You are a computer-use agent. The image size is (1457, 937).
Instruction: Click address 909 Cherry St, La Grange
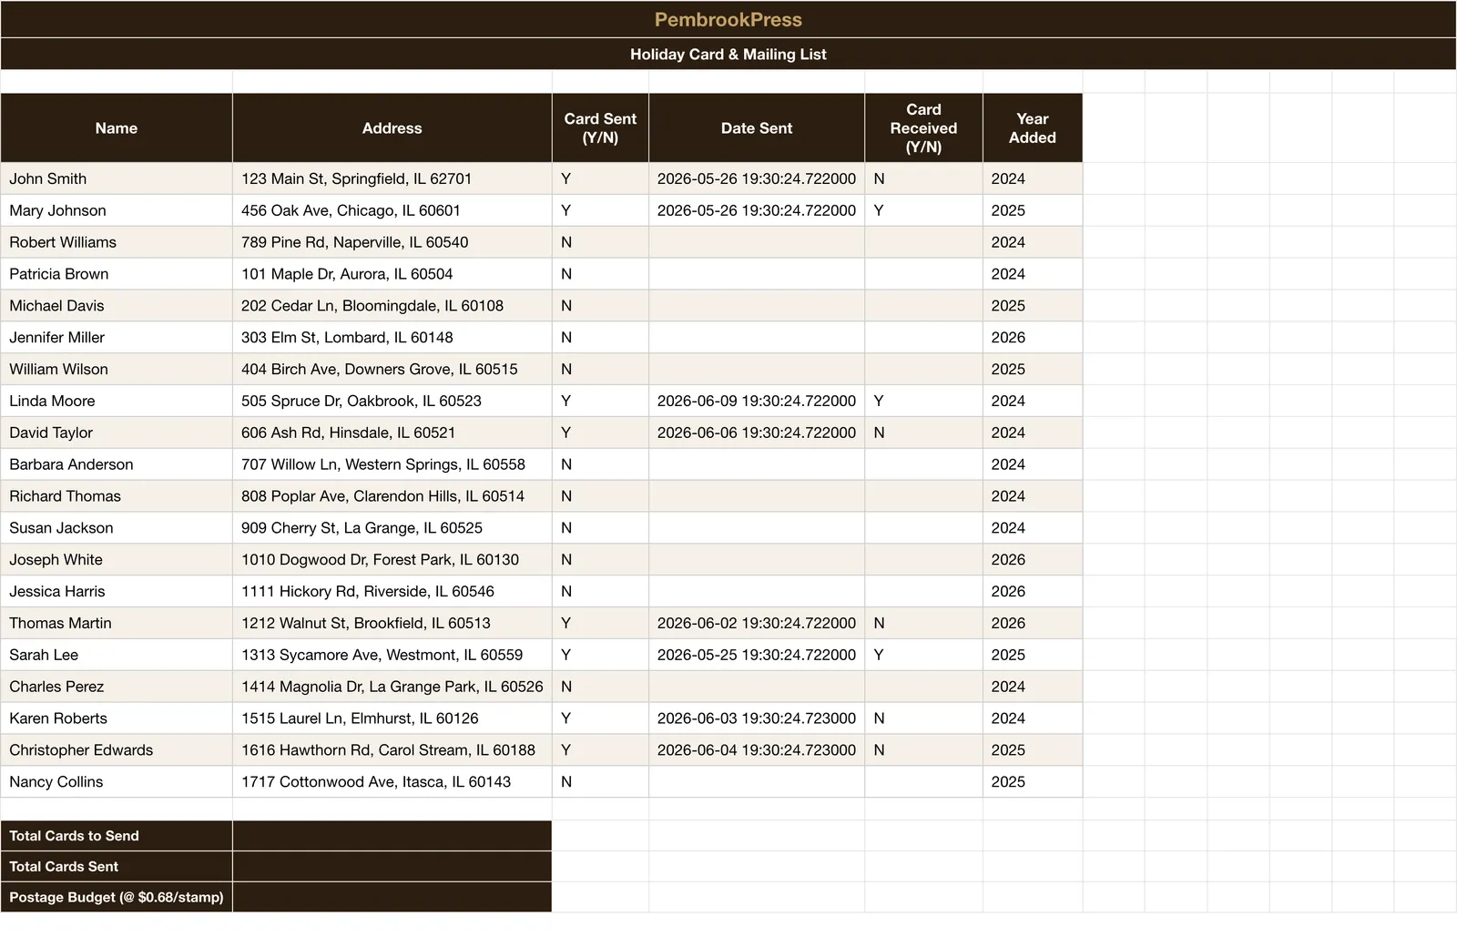[x=392, y=528]
